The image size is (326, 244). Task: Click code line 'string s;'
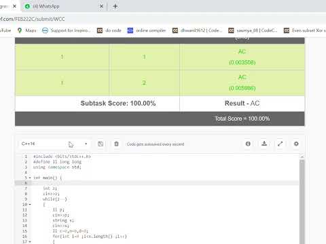(63, 220)
